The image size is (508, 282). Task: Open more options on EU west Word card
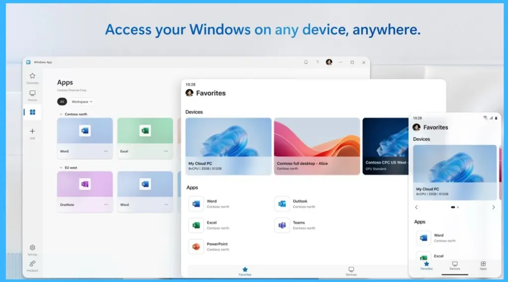(x=166, y=205)
